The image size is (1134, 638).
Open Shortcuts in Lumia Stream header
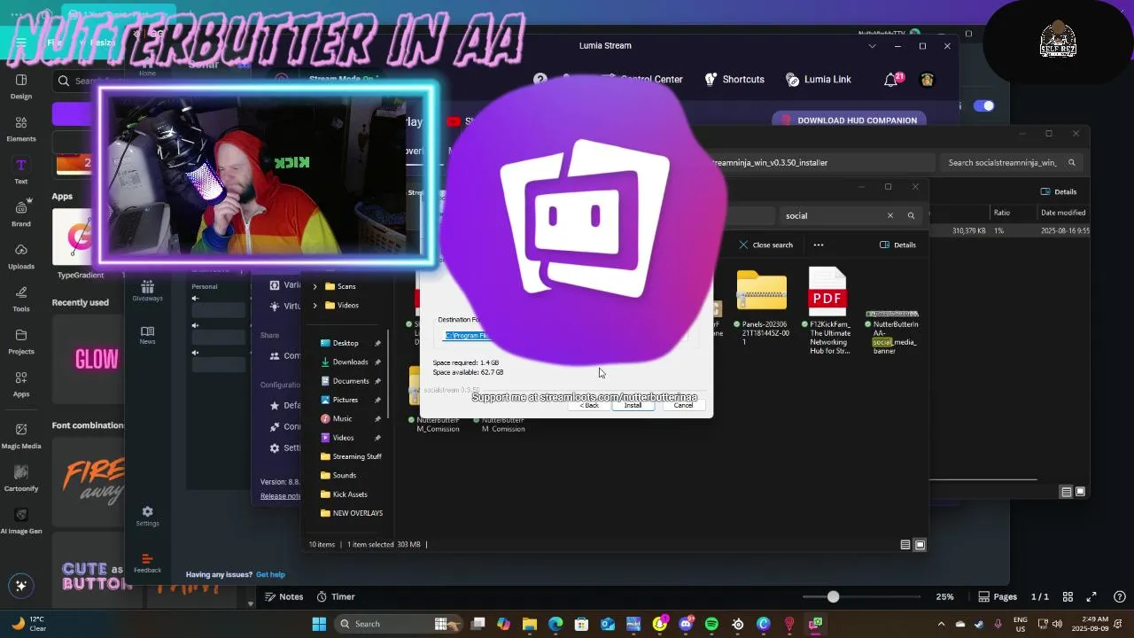click(734, 79)
